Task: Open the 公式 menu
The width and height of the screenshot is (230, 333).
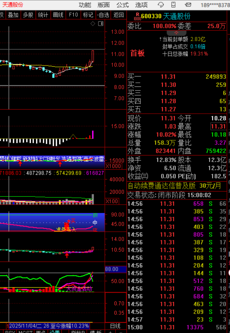Action: [122, 5]
